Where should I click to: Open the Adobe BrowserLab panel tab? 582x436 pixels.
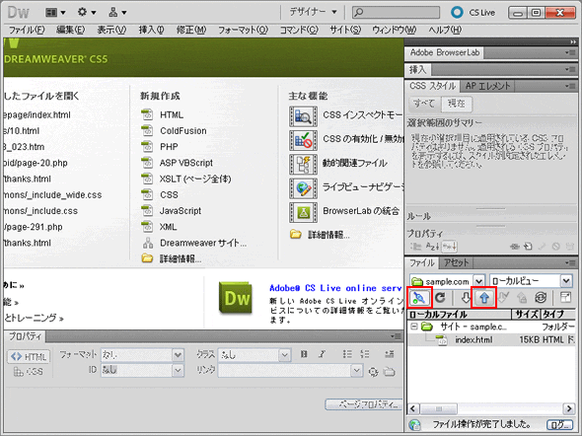[445, 53]
